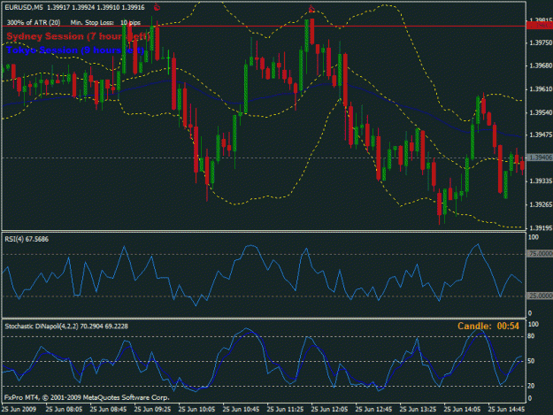Image resolution: width=553 pixels, height=415 pixels.
Task: Click the 1.39475 price scale label
Action: click(541, 135)
